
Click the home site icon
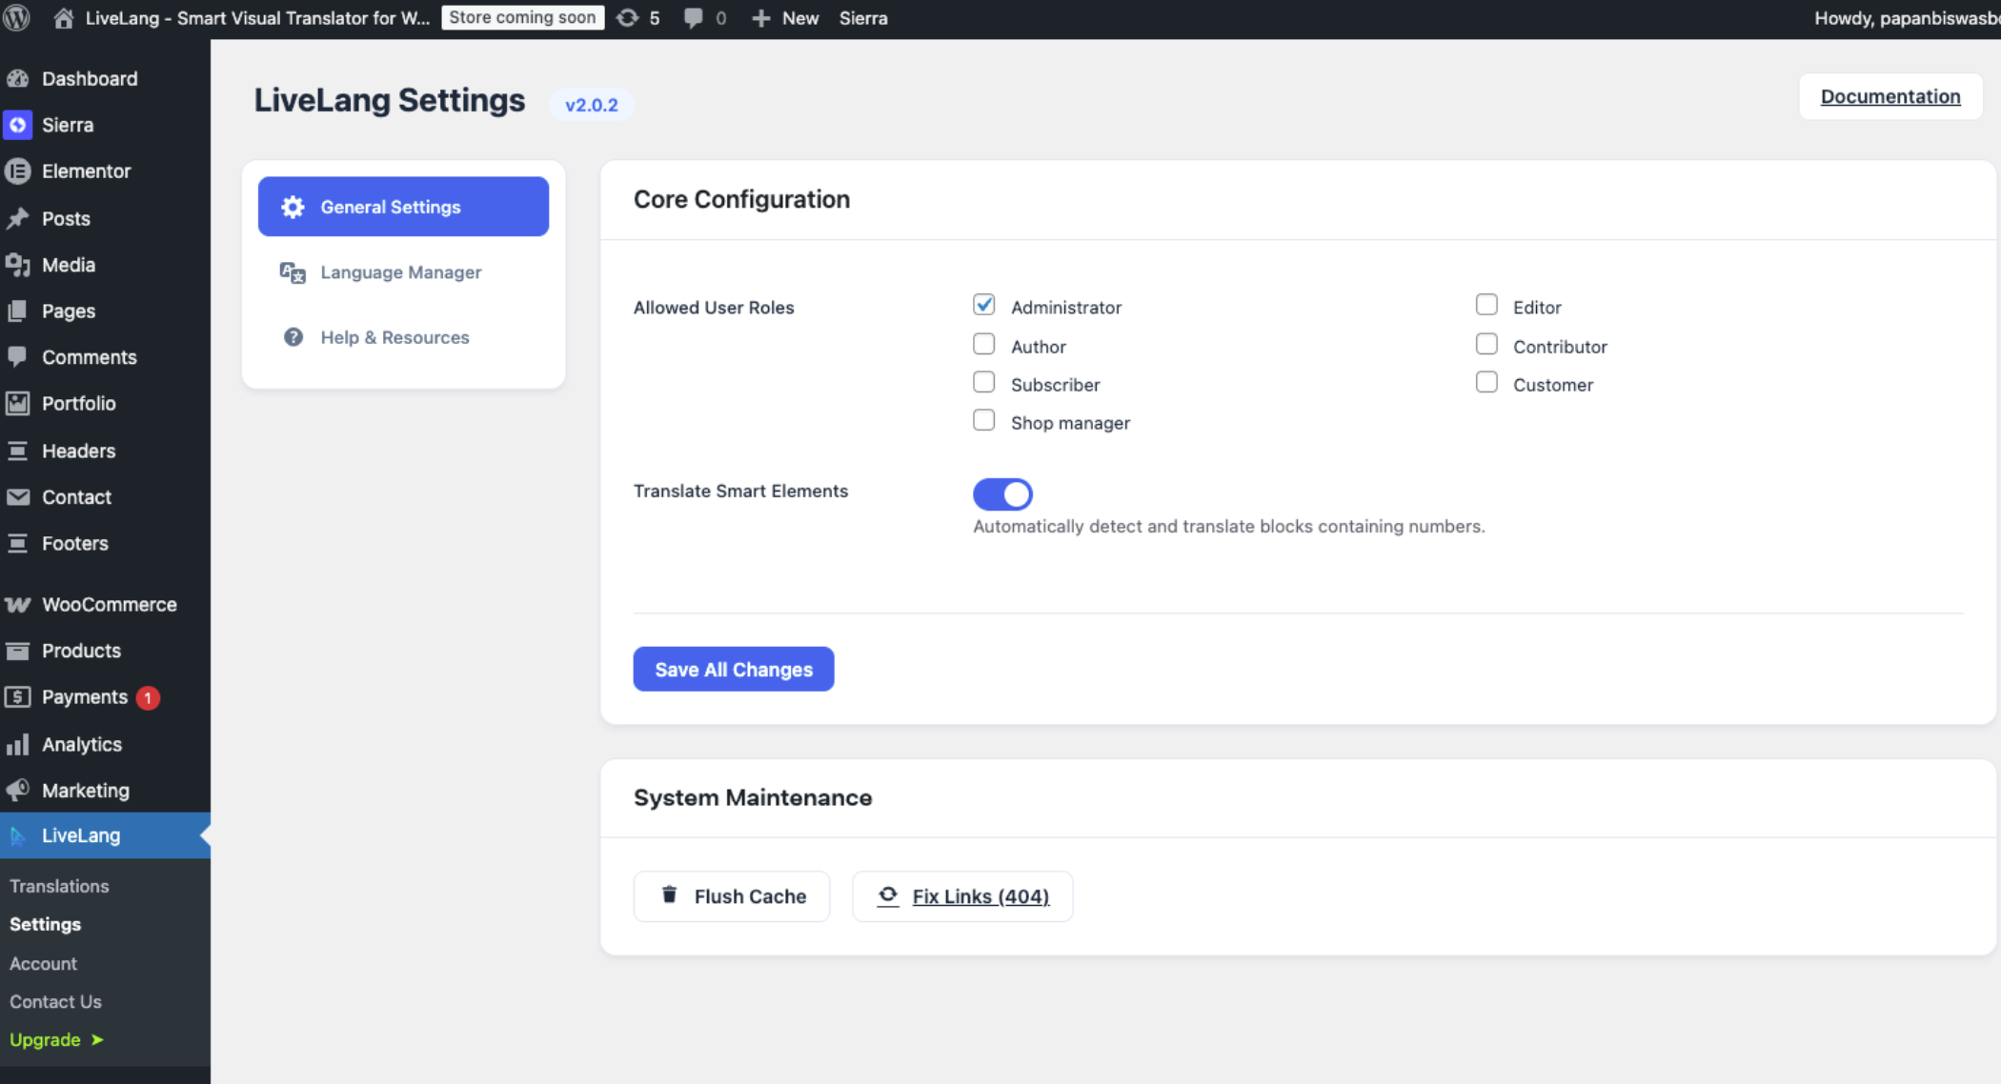pyautogui.click(x=63, y=18)
